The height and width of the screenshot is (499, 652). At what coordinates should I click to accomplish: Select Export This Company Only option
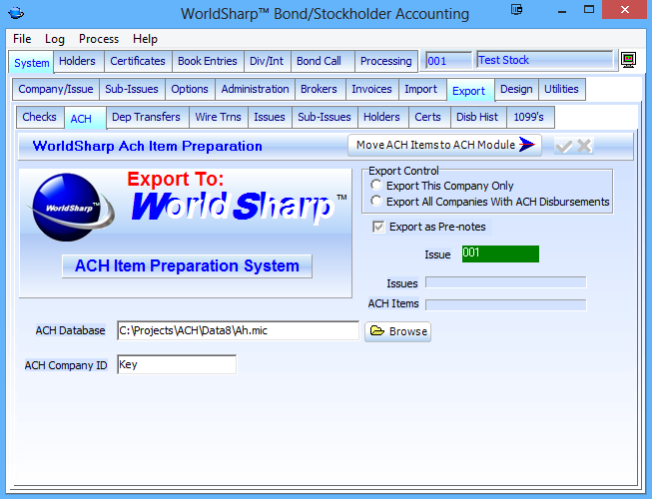376,186
